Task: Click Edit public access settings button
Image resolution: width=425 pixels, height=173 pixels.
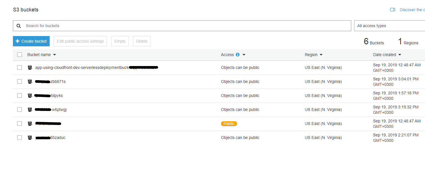Action: (x=80, y=41)
